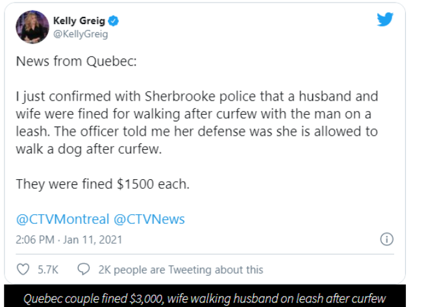
Task: Click the 'walk a dog after curfew.' line
Action: (x=89, y=149)
